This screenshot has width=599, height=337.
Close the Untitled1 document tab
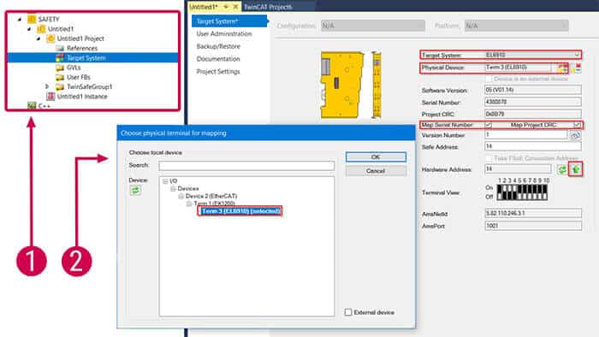(235, 7)
